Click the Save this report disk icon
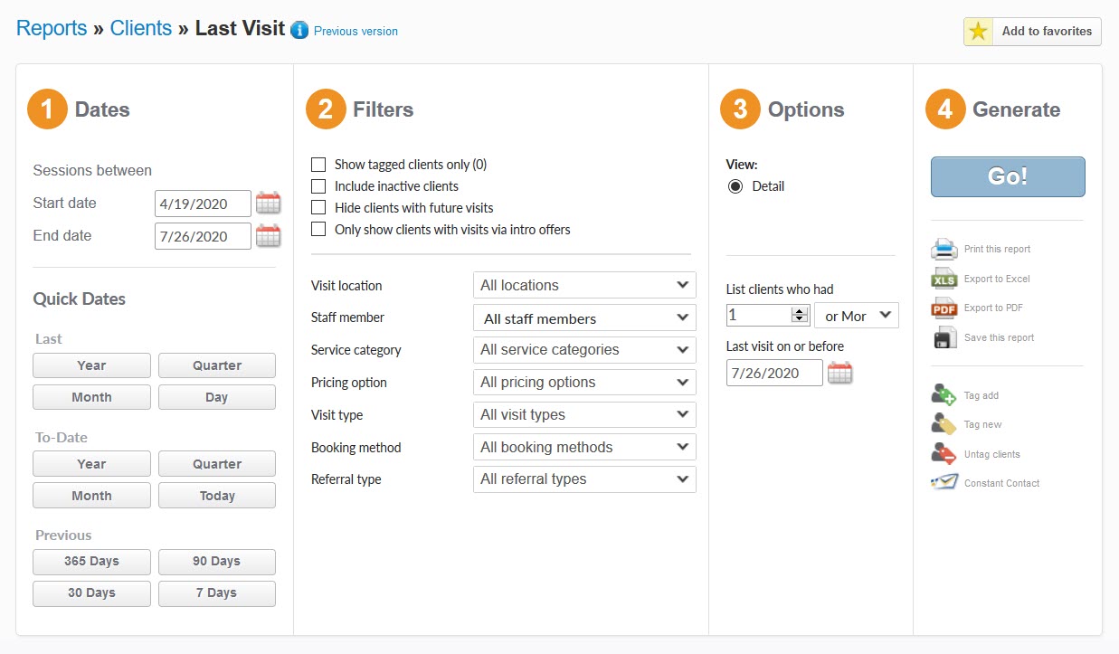 coord(944,337)
